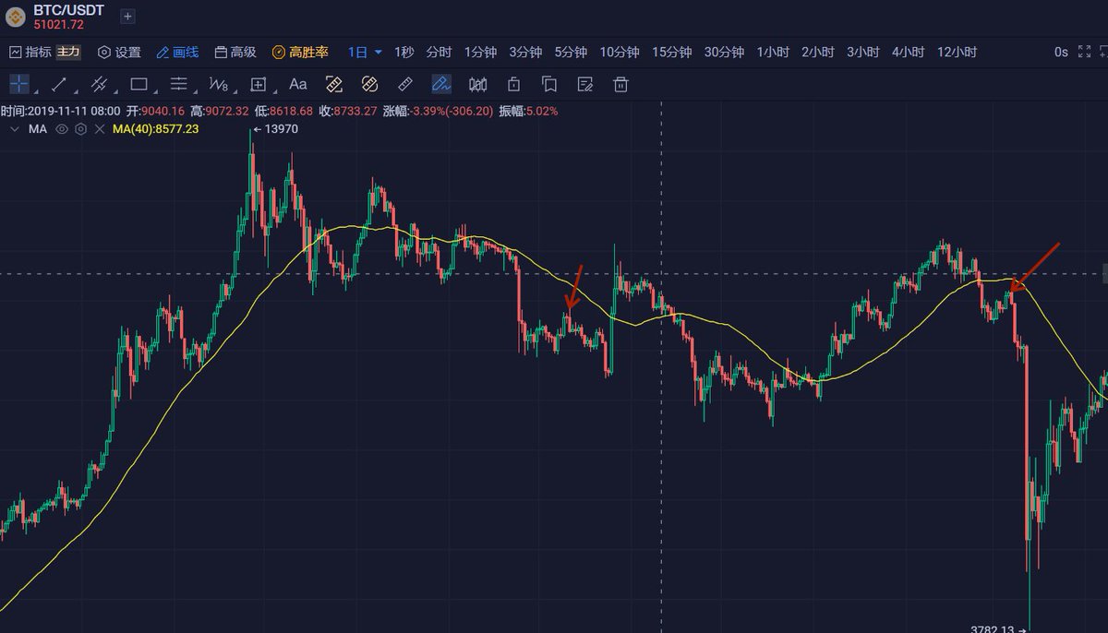This screenshot has height=633, width=1108.
Task: Add a new symbol tab with plus button
Action: pos(127,17)
